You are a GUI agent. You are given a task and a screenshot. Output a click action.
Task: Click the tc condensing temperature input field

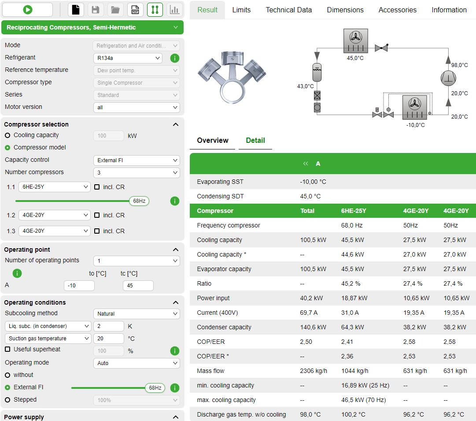138,286
